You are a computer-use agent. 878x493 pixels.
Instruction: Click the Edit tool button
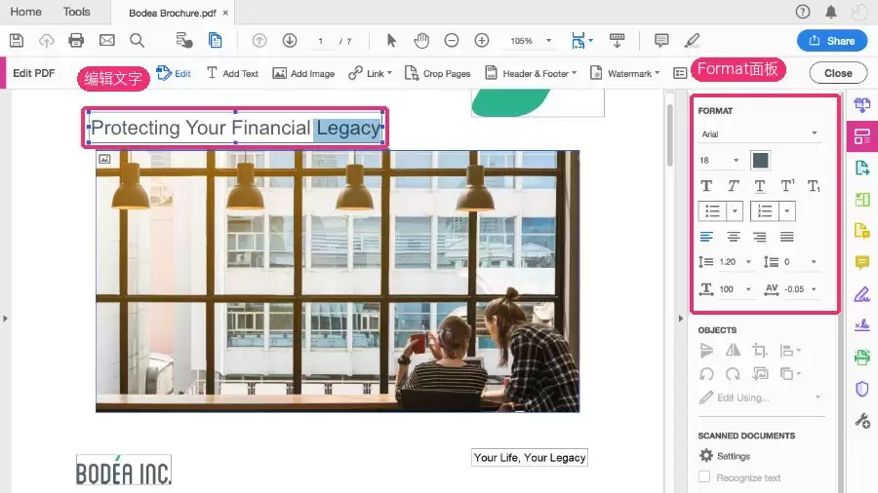[x=174, y=73]
